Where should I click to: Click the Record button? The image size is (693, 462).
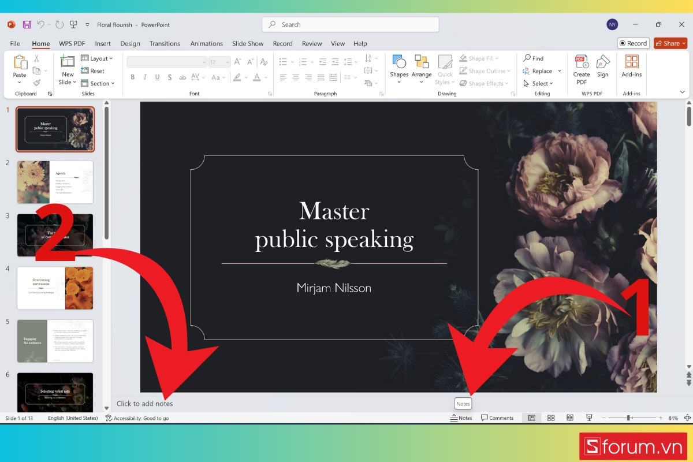[633, 43]
